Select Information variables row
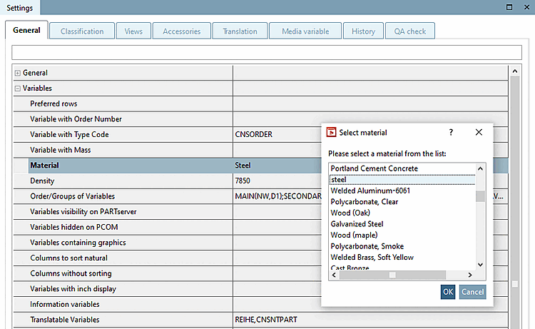Screen dimensions: 535x329 (123, 305)
